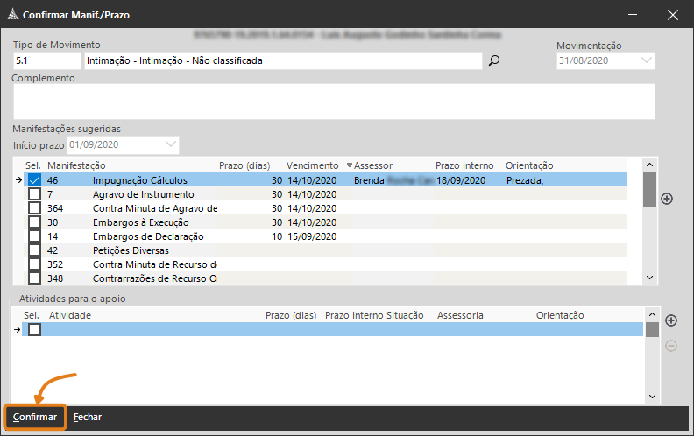
Task: Click the plus icon beside Atividades para o apoio
Action: pyautogui.click(x=671, y=320)
